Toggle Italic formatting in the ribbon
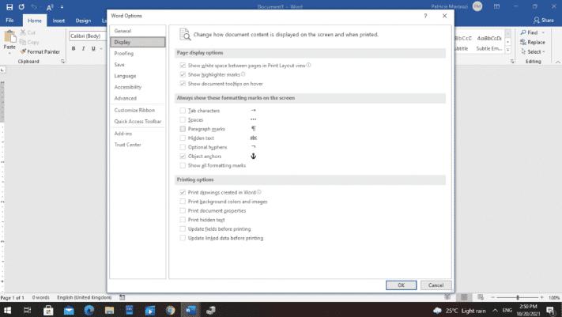 pos(84,48)
